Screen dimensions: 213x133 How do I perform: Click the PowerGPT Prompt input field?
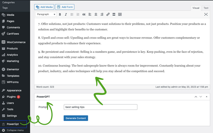click(x=100, y=107)
